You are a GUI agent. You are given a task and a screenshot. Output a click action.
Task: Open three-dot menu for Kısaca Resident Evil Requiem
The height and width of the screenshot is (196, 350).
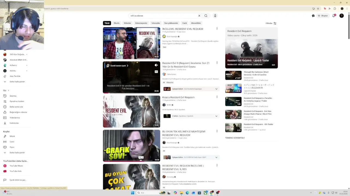217,97
